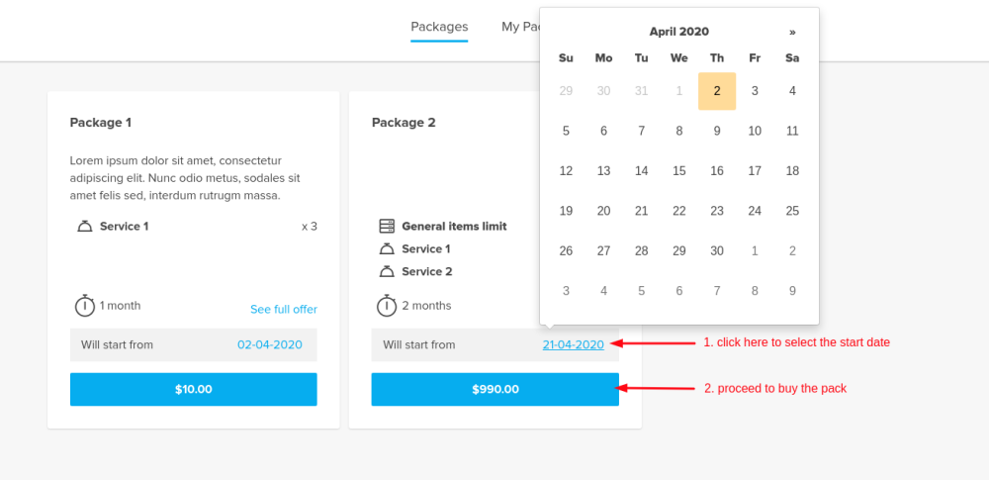Click the Service 2 bell icon
The width and height of the screenshot is (989, 480).
pyautogui.click(x=387, y=272)
